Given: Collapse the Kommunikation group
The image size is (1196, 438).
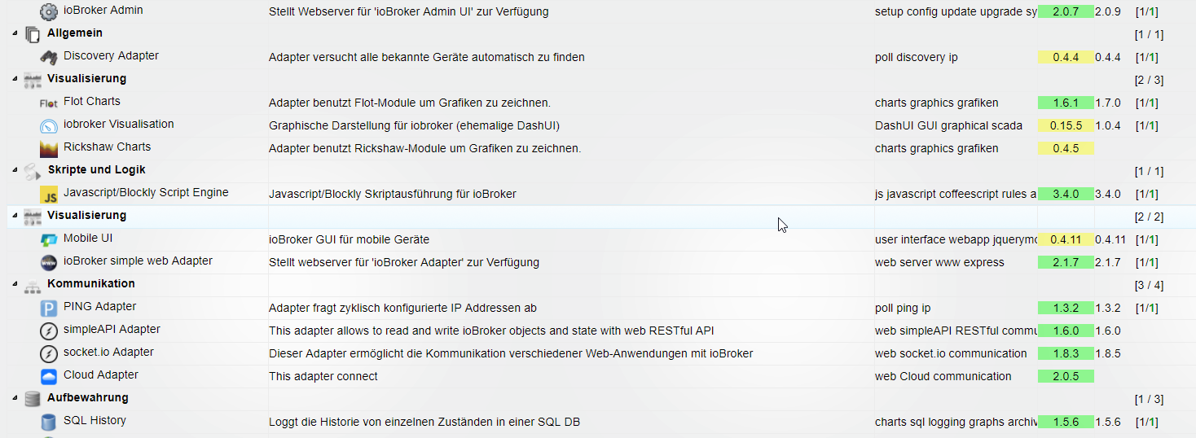Looking at the screenshot, I should (x=15, y=284).
